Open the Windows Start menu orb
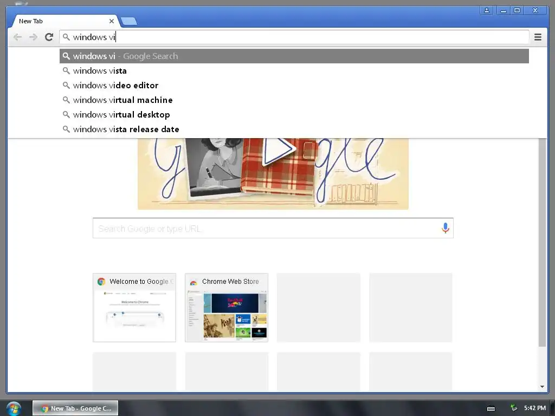 click(x=14, y=408)
